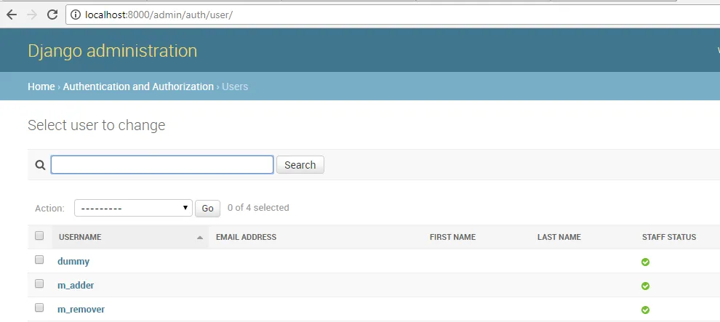Open the m_remover user link
720x322 pixels.
click(x=81, y=309)
